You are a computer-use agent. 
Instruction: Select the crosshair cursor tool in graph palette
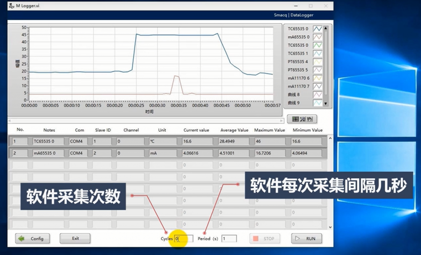tap(295, 119)
